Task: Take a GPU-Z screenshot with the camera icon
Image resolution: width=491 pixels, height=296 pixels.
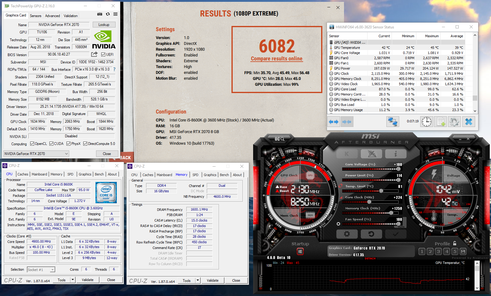Action: tap(100, 14)
